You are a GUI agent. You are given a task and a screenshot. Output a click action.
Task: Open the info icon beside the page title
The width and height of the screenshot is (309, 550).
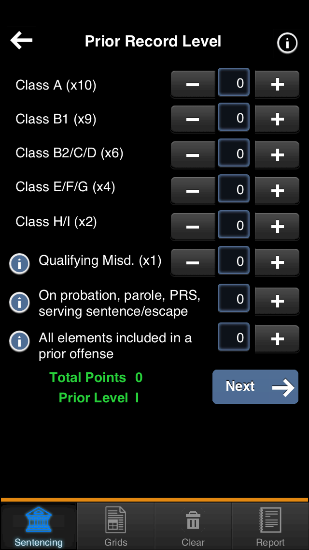(287, 44)
